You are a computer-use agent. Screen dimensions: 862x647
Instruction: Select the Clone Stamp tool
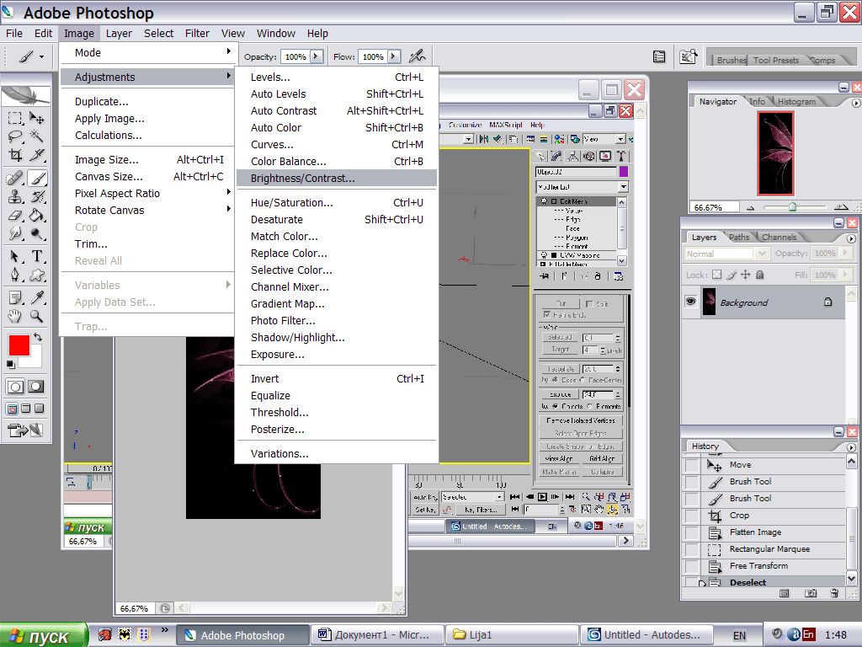click(15, 197)
